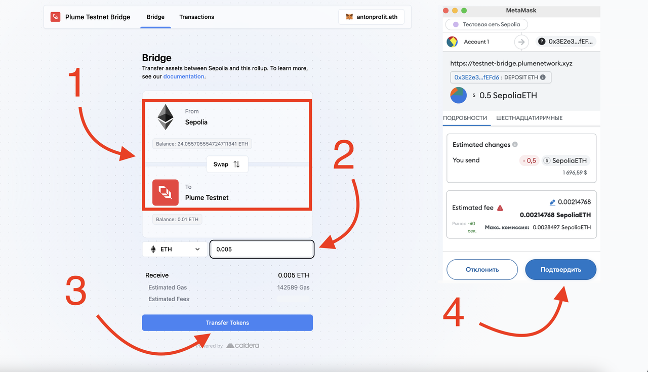This screenshot has height=372, width=648.
Task: Select the ПОДРОБНОСТИ tab in MetaMask
Action: [465, 118]
